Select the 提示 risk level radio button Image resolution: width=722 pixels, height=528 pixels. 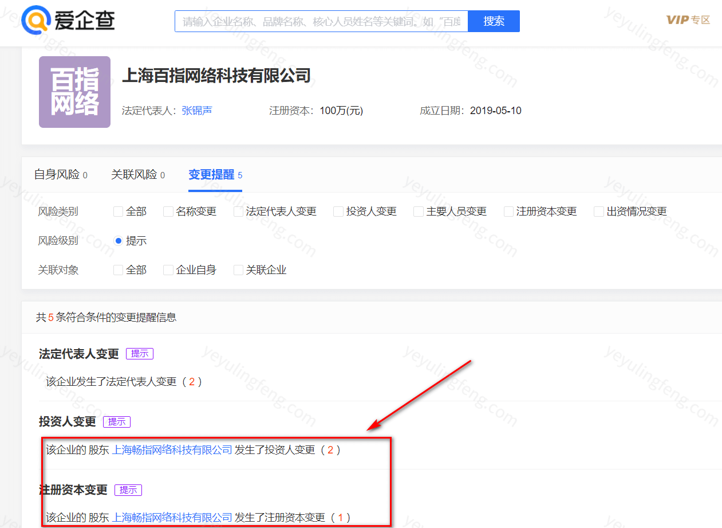tap(119, 241)
